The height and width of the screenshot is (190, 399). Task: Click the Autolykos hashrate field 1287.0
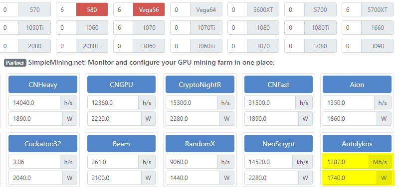coord(346,162)
